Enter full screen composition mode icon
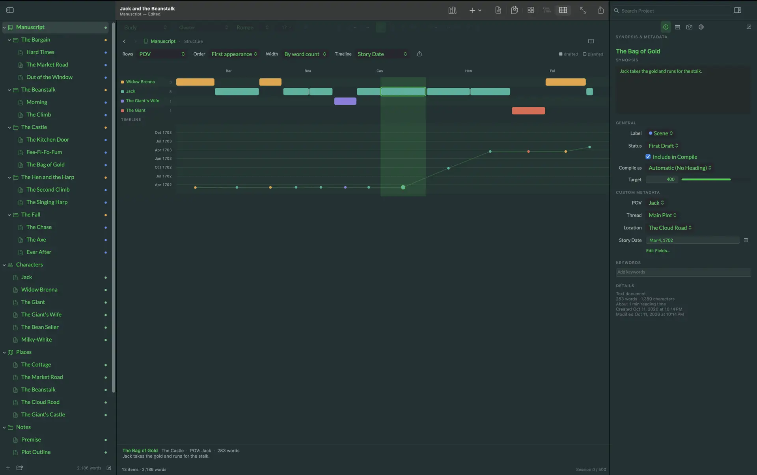Viewport: 757px width, 475px height. (583, 10)
